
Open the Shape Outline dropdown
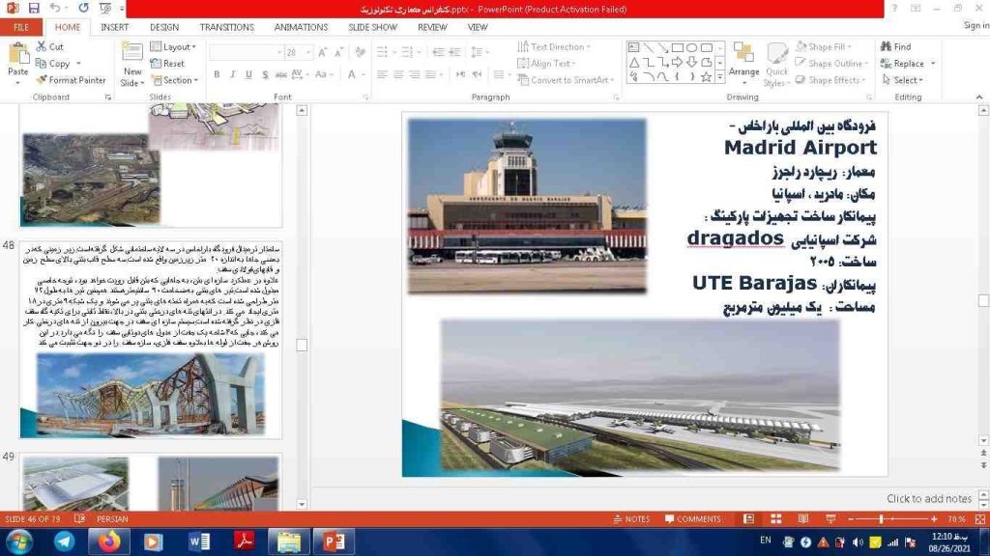click(x=832, y=63)
